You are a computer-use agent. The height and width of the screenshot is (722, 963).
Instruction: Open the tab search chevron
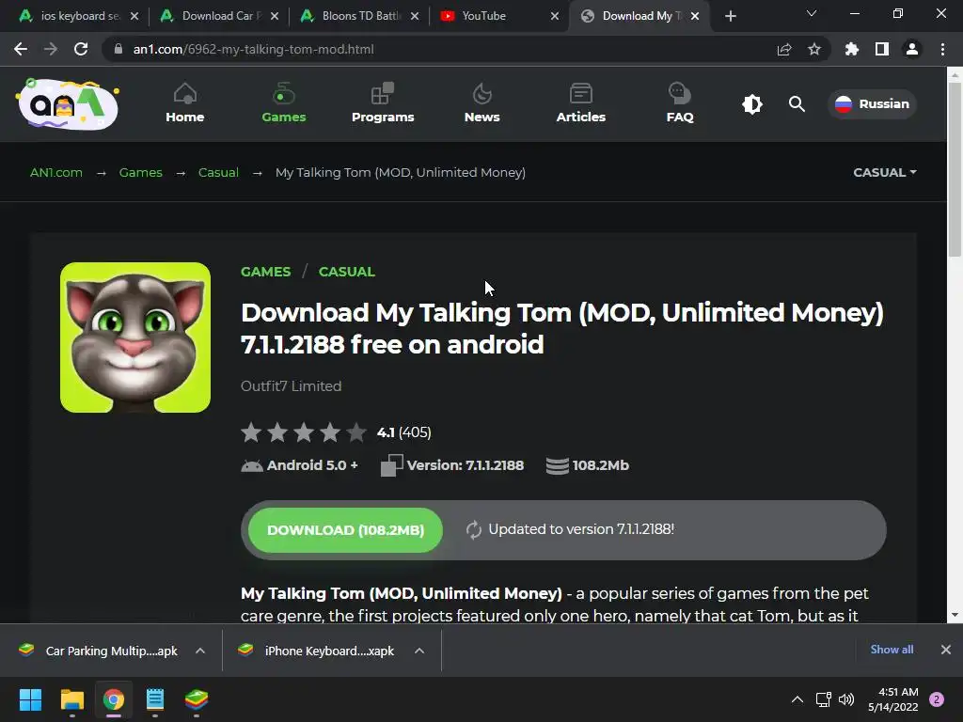(x=812, y=13)
